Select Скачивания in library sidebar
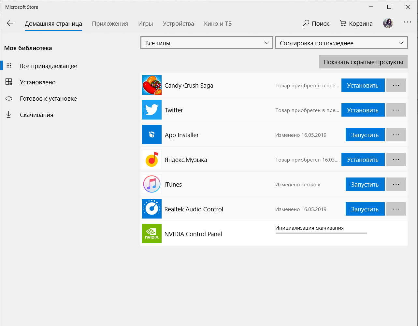This screenshot has width=418, height=326. 36,115
